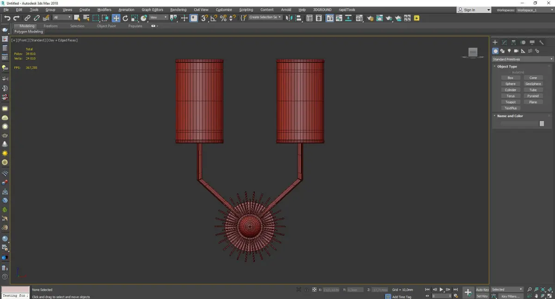Toggle the 3D Snaps button
This screenshot has width=555, height=299.
(x=204, y=18)
